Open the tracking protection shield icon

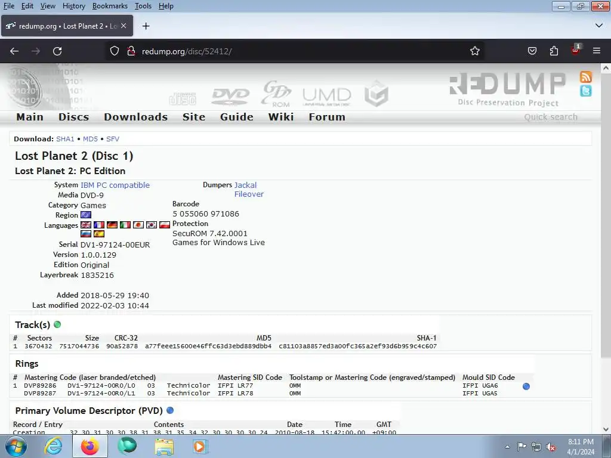pyautogui.click(x=114, y=51)
